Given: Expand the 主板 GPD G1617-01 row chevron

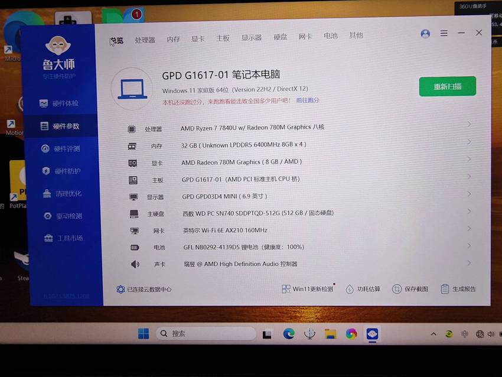Looking at the screenshot, I should point(469,177).
